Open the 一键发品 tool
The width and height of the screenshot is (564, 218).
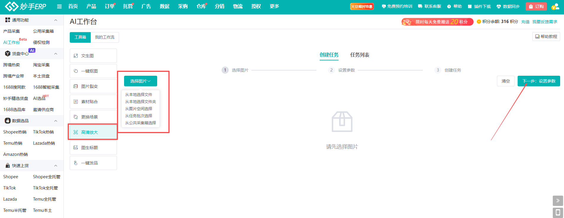click(x=93, y=163)
